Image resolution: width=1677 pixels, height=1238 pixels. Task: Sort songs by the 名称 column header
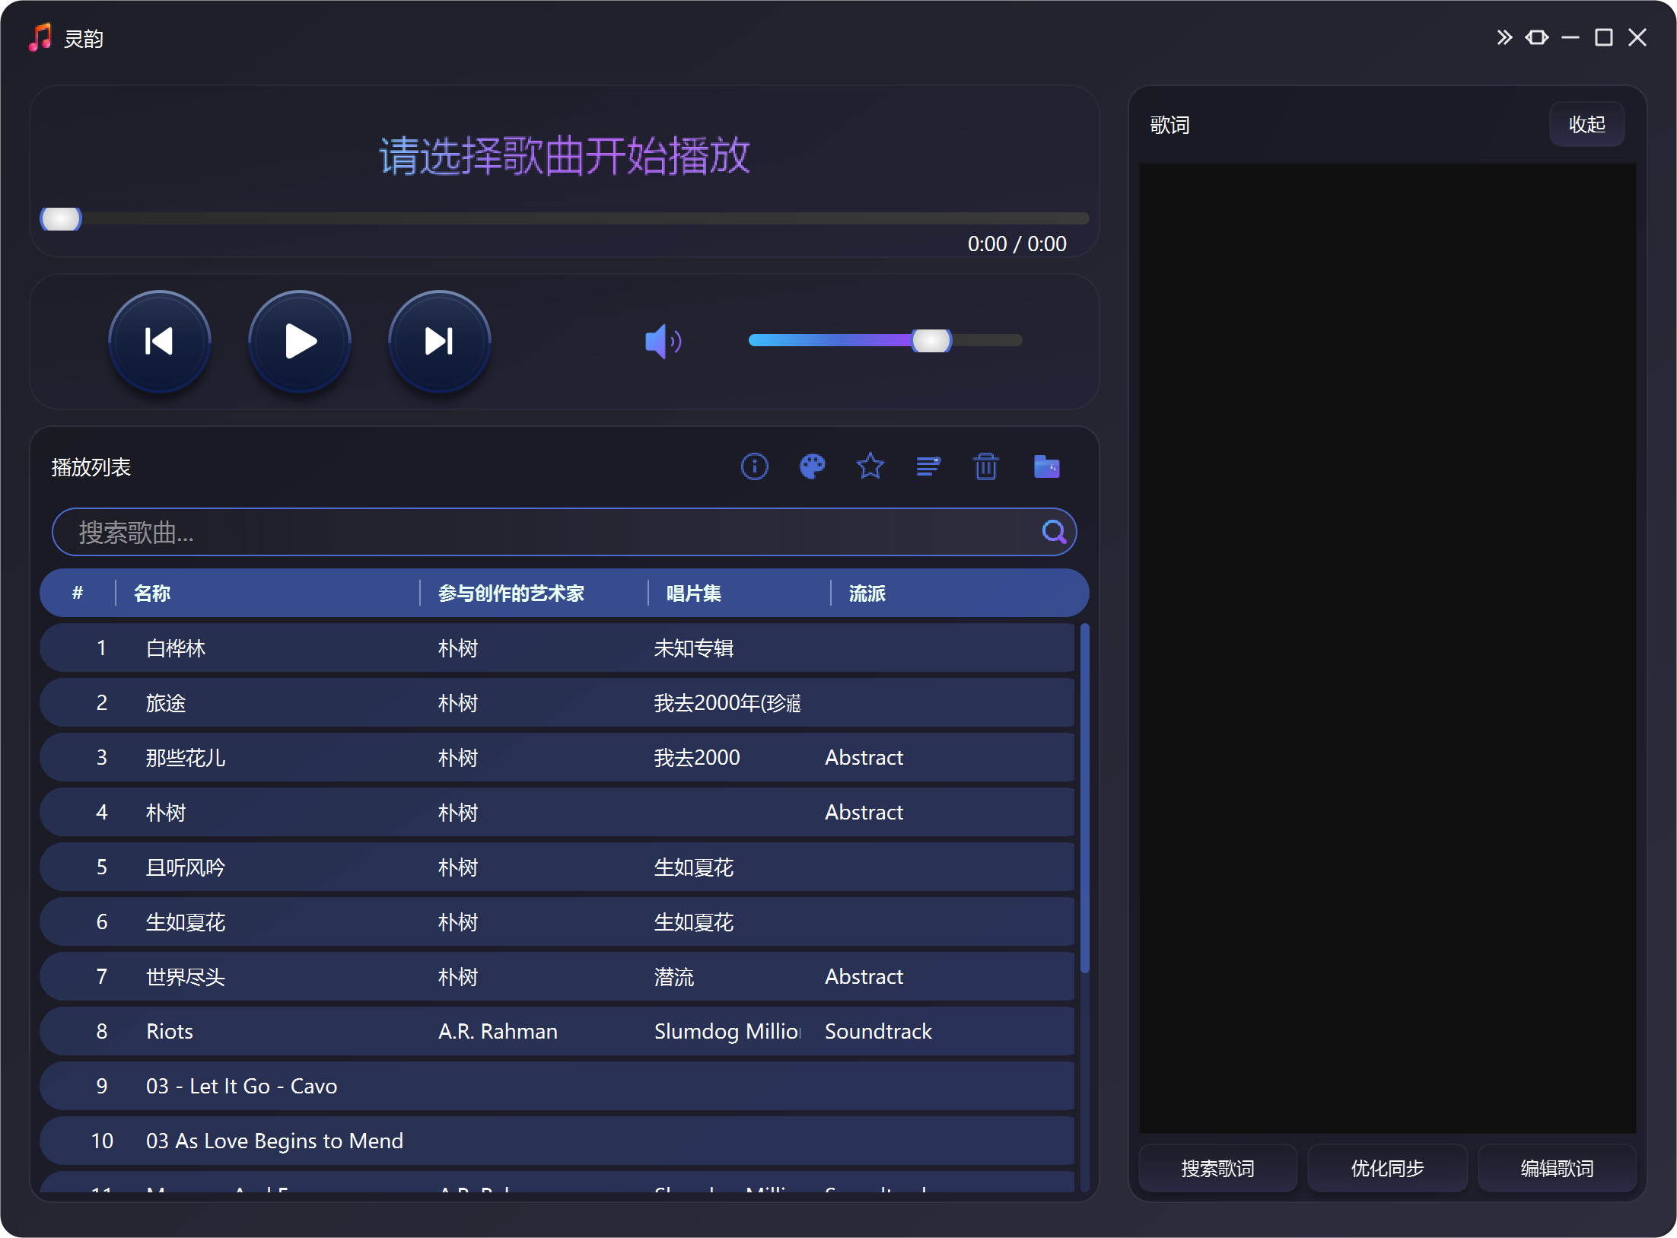click(151, 593)
